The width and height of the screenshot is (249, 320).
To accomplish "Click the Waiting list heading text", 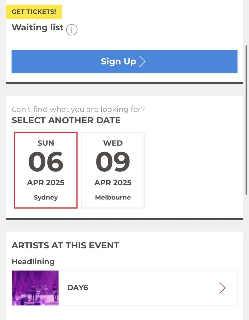I will 38,28.
